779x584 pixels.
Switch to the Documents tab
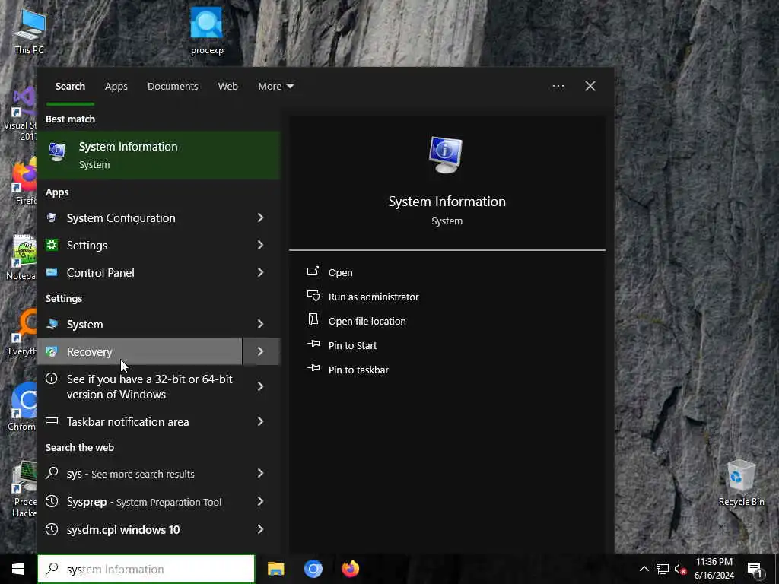tap(173, 87)
